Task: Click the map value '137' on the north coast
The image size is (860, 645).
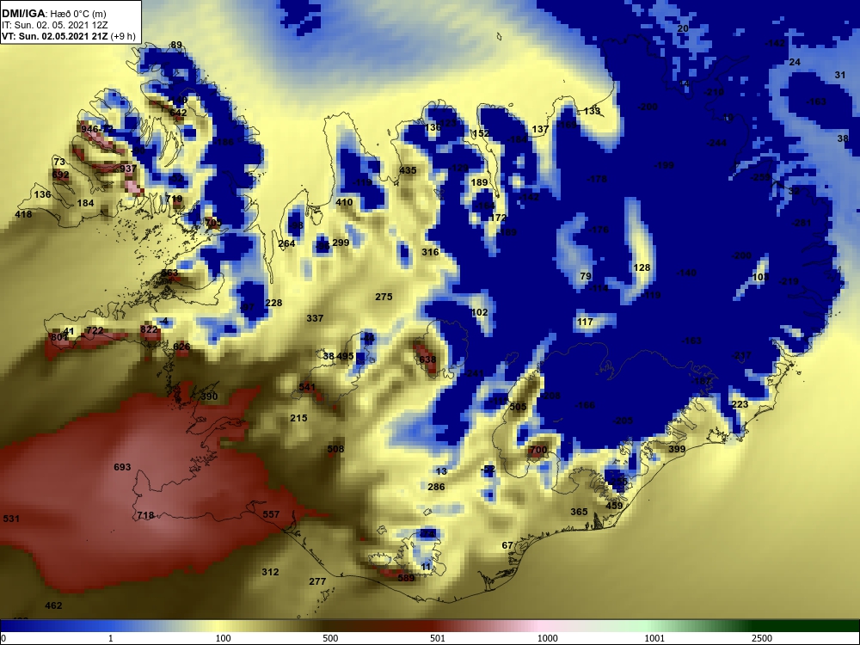Action: 540,129
